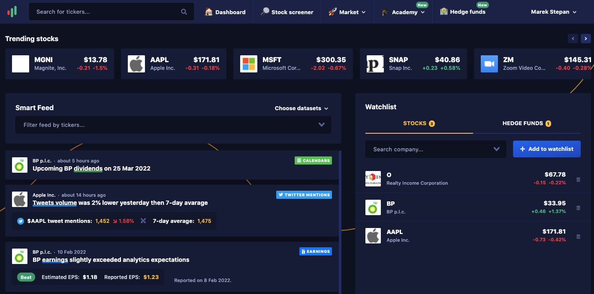The width and height of the screenshot is (594, 294).
Task: Open the underlined dividends link
Action: pyautogui.click(x=88, y=168)
